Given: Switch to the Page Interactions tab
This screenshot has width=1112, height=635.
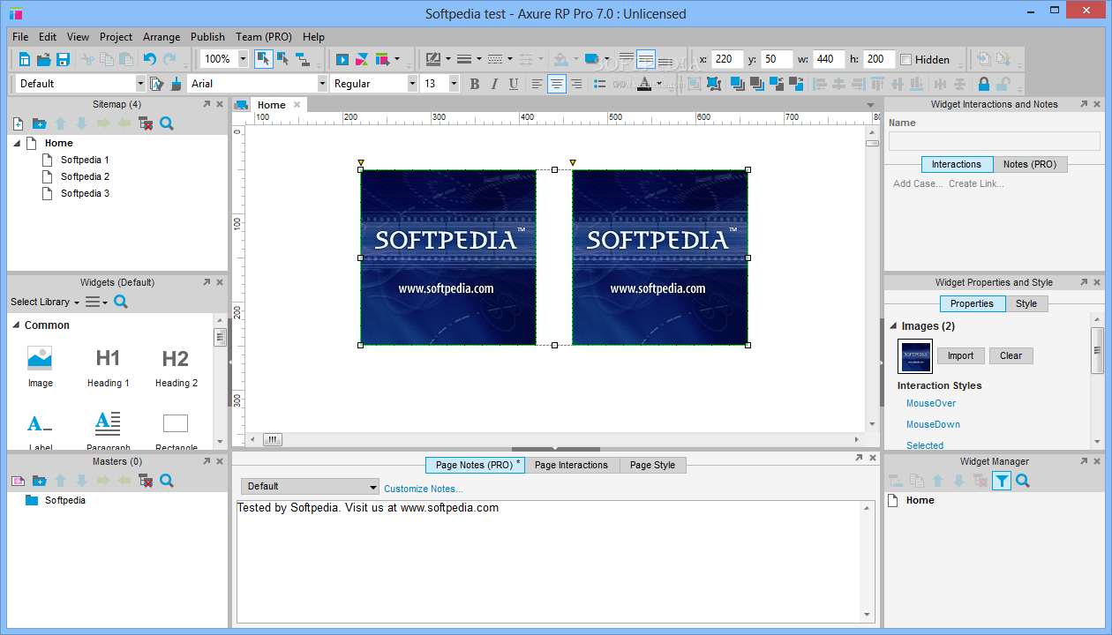Looking at the screenshot, I should click(571, 465).
